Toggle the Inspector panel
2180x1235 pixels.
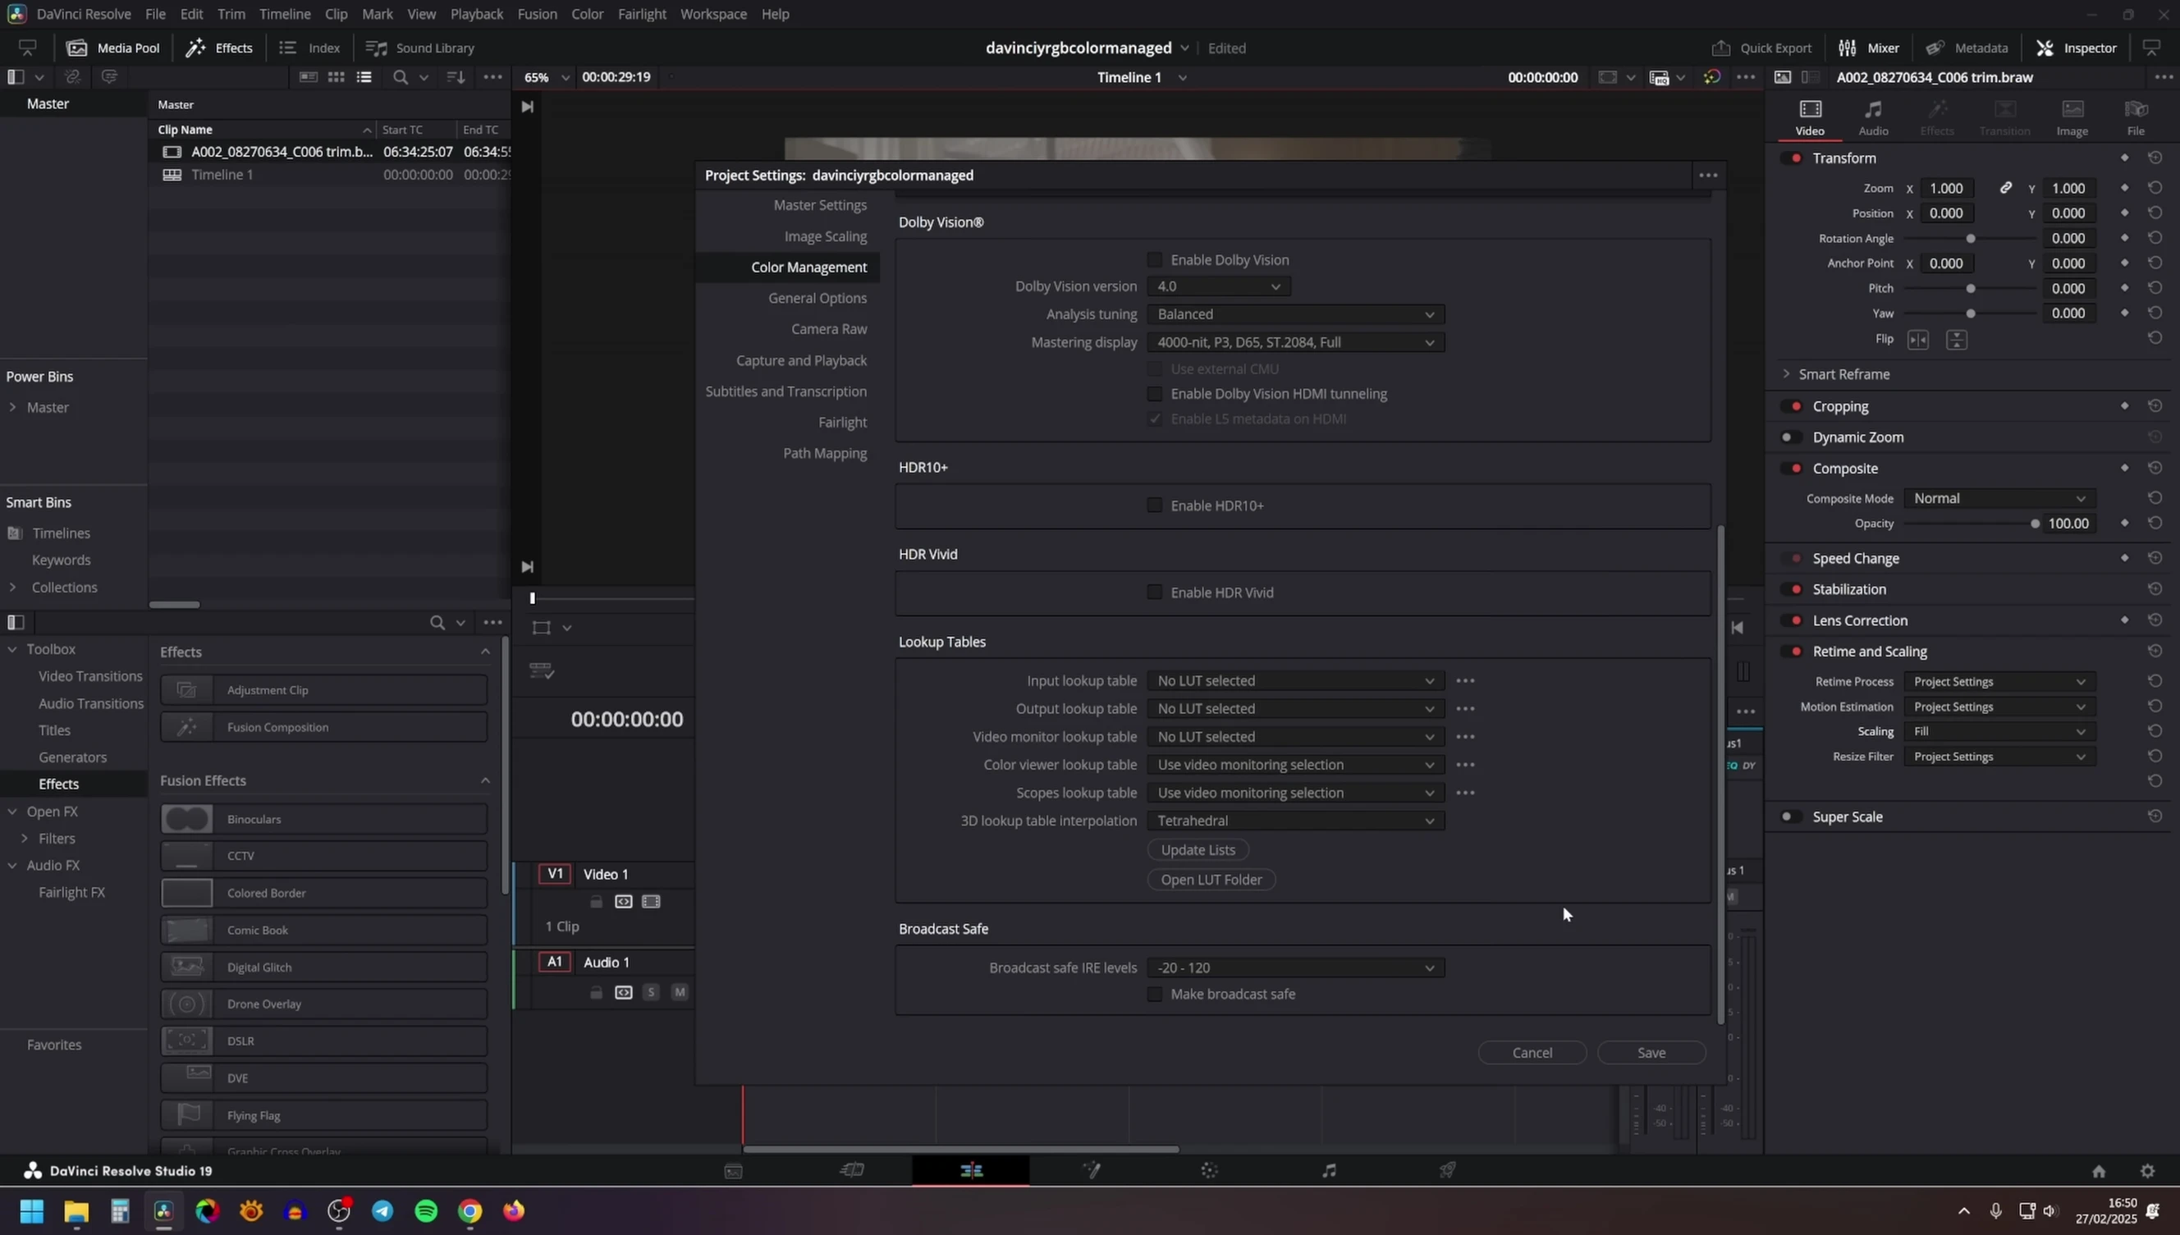click(x=2077, y=48)
